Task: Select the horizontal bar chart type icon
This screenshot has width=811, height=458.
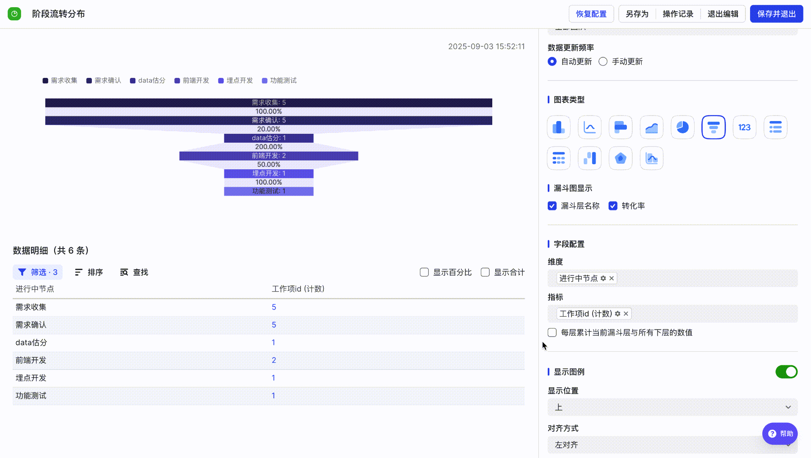Action: tap(621, 127)
